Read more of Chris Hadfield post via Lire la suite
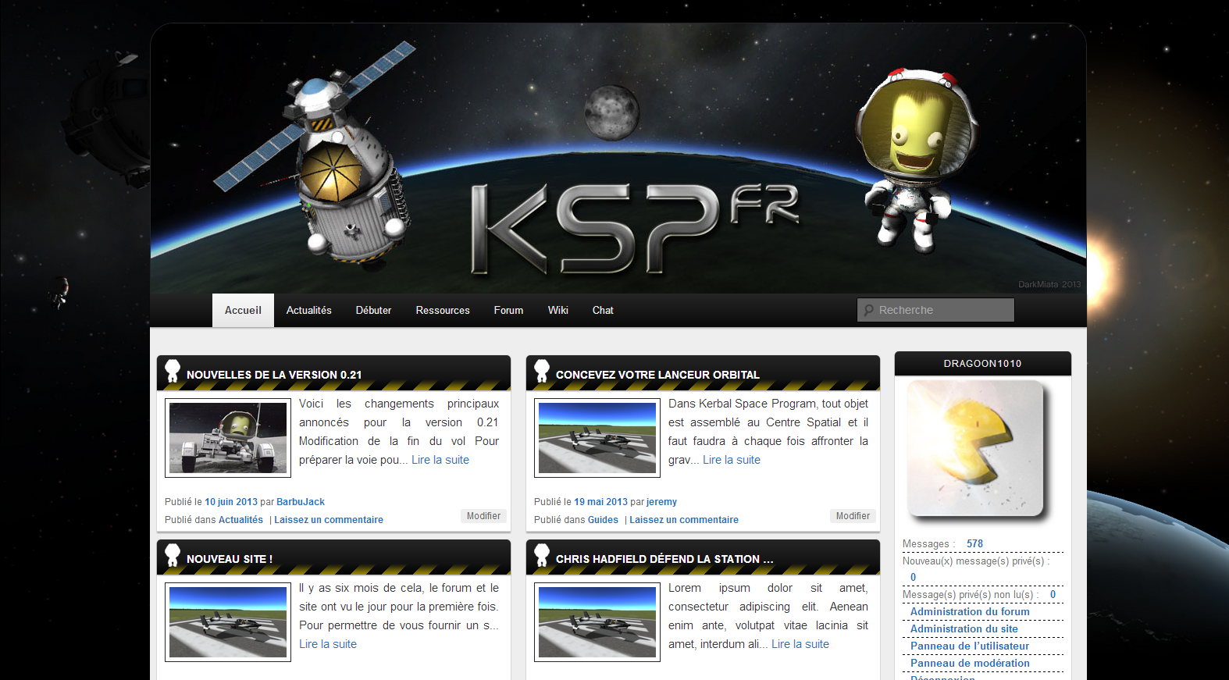 800,644
